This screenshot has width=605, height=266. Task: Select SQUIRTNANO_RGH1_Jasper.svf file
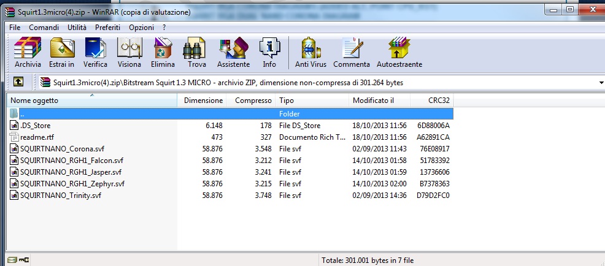tap(71, 172)
